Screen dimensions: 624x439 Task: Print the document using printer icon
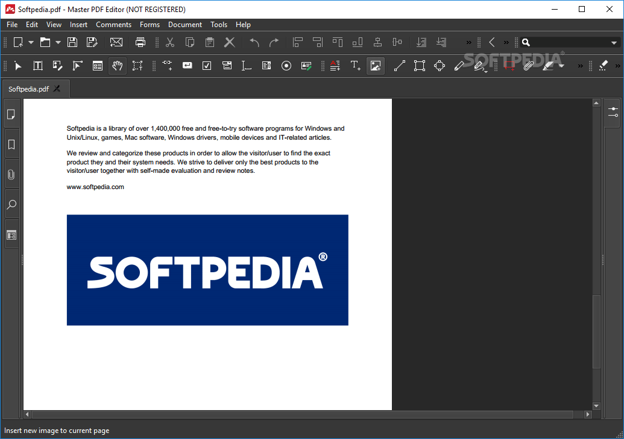click(140, 42)
